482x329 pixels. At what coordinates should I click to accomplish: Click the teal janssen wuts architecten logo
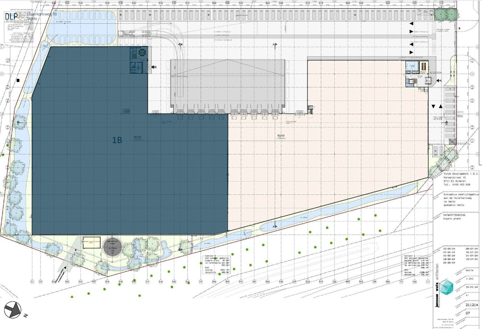coord(446,287)
